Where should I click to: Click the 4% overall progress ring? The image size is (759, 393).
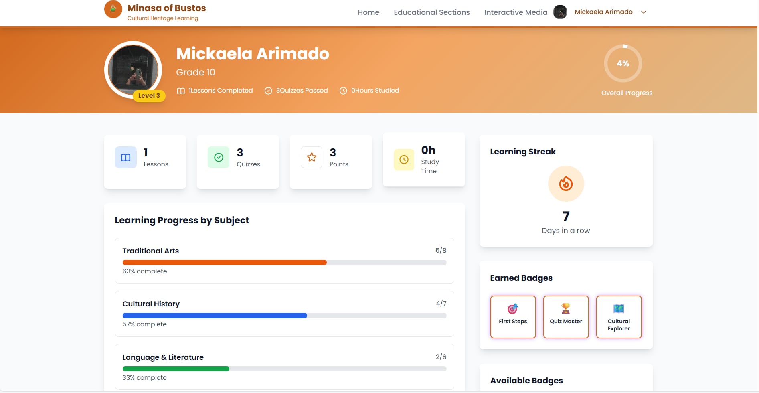tap(623, 63)
